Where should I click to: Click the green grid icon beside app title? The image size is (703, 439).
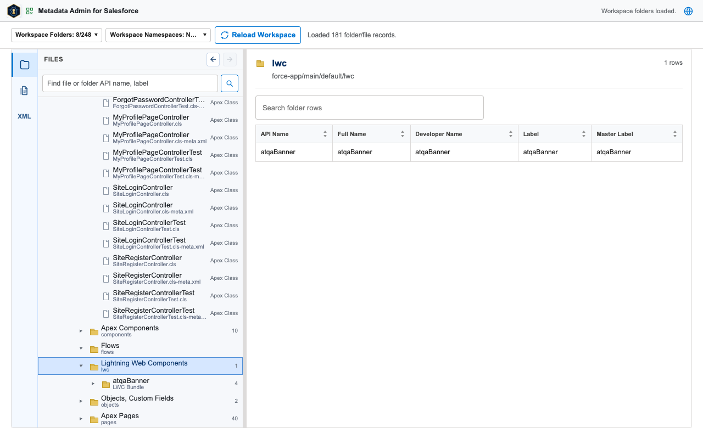click(30, 11)
